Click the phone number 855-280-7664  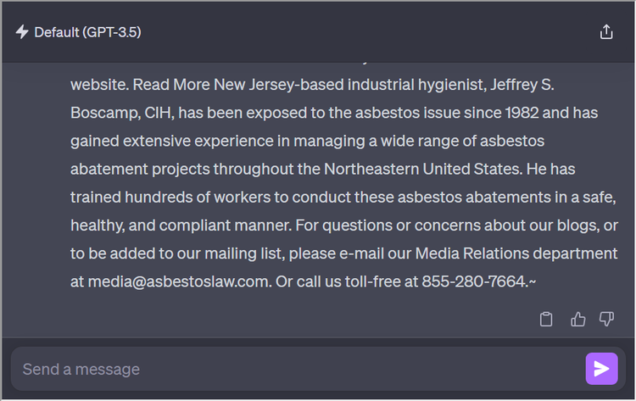(x=474, y=281)
